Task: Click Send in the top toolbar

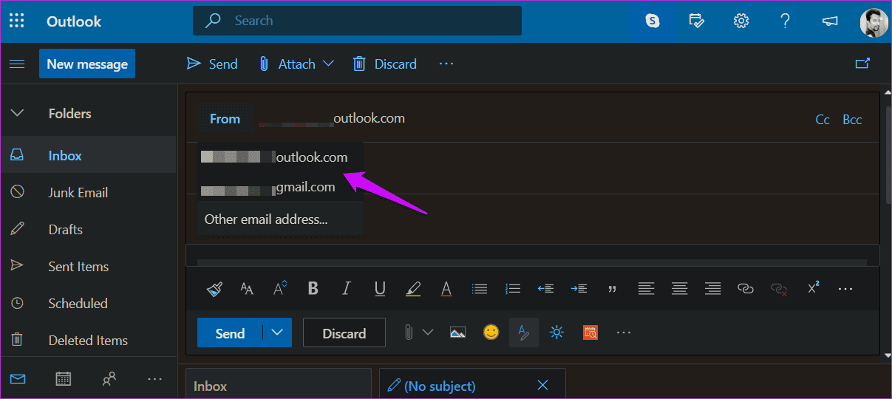Action: (212, 64)
